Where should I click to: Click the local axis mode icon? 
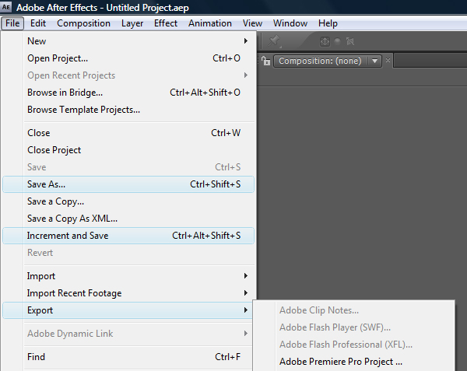[x=325, y=41]
